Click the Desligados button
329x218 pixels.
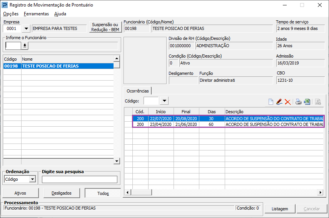(x=62, y=193)
